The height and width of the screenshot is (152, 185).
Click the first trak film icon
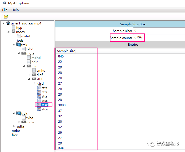tap(19, 45)
